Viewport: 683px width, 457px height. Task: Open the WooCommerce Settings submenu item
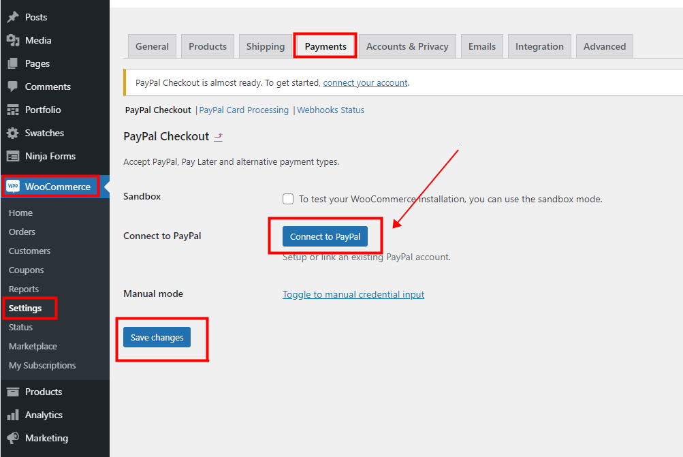25,308
